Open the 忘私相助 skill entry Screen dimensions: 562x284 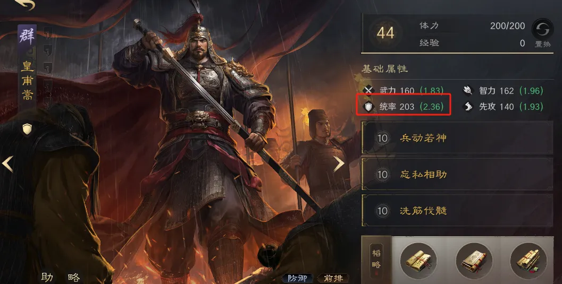tap(457, 175)
